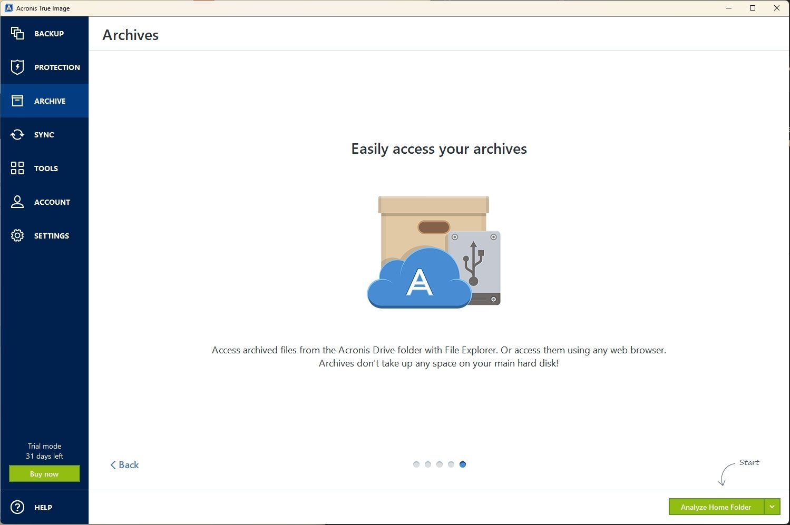Click the Help question mark icon
790x525 pixels.
tap(17, 507)
